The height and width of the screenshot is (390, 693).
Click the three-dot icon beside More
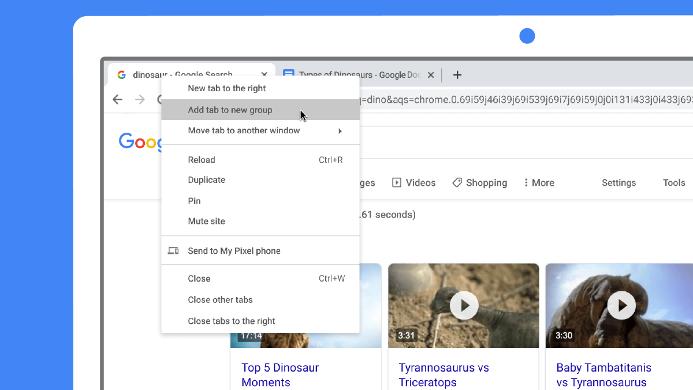point(526,182)
